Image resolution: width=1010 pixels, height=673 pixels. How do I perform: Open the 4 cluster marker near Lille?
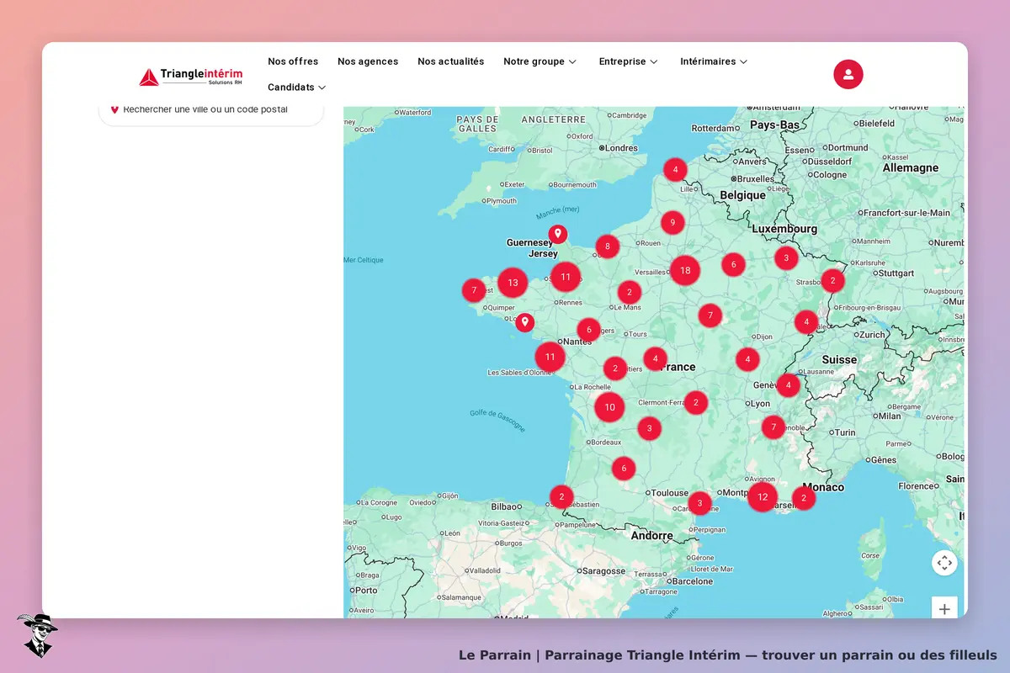[675, 170]
